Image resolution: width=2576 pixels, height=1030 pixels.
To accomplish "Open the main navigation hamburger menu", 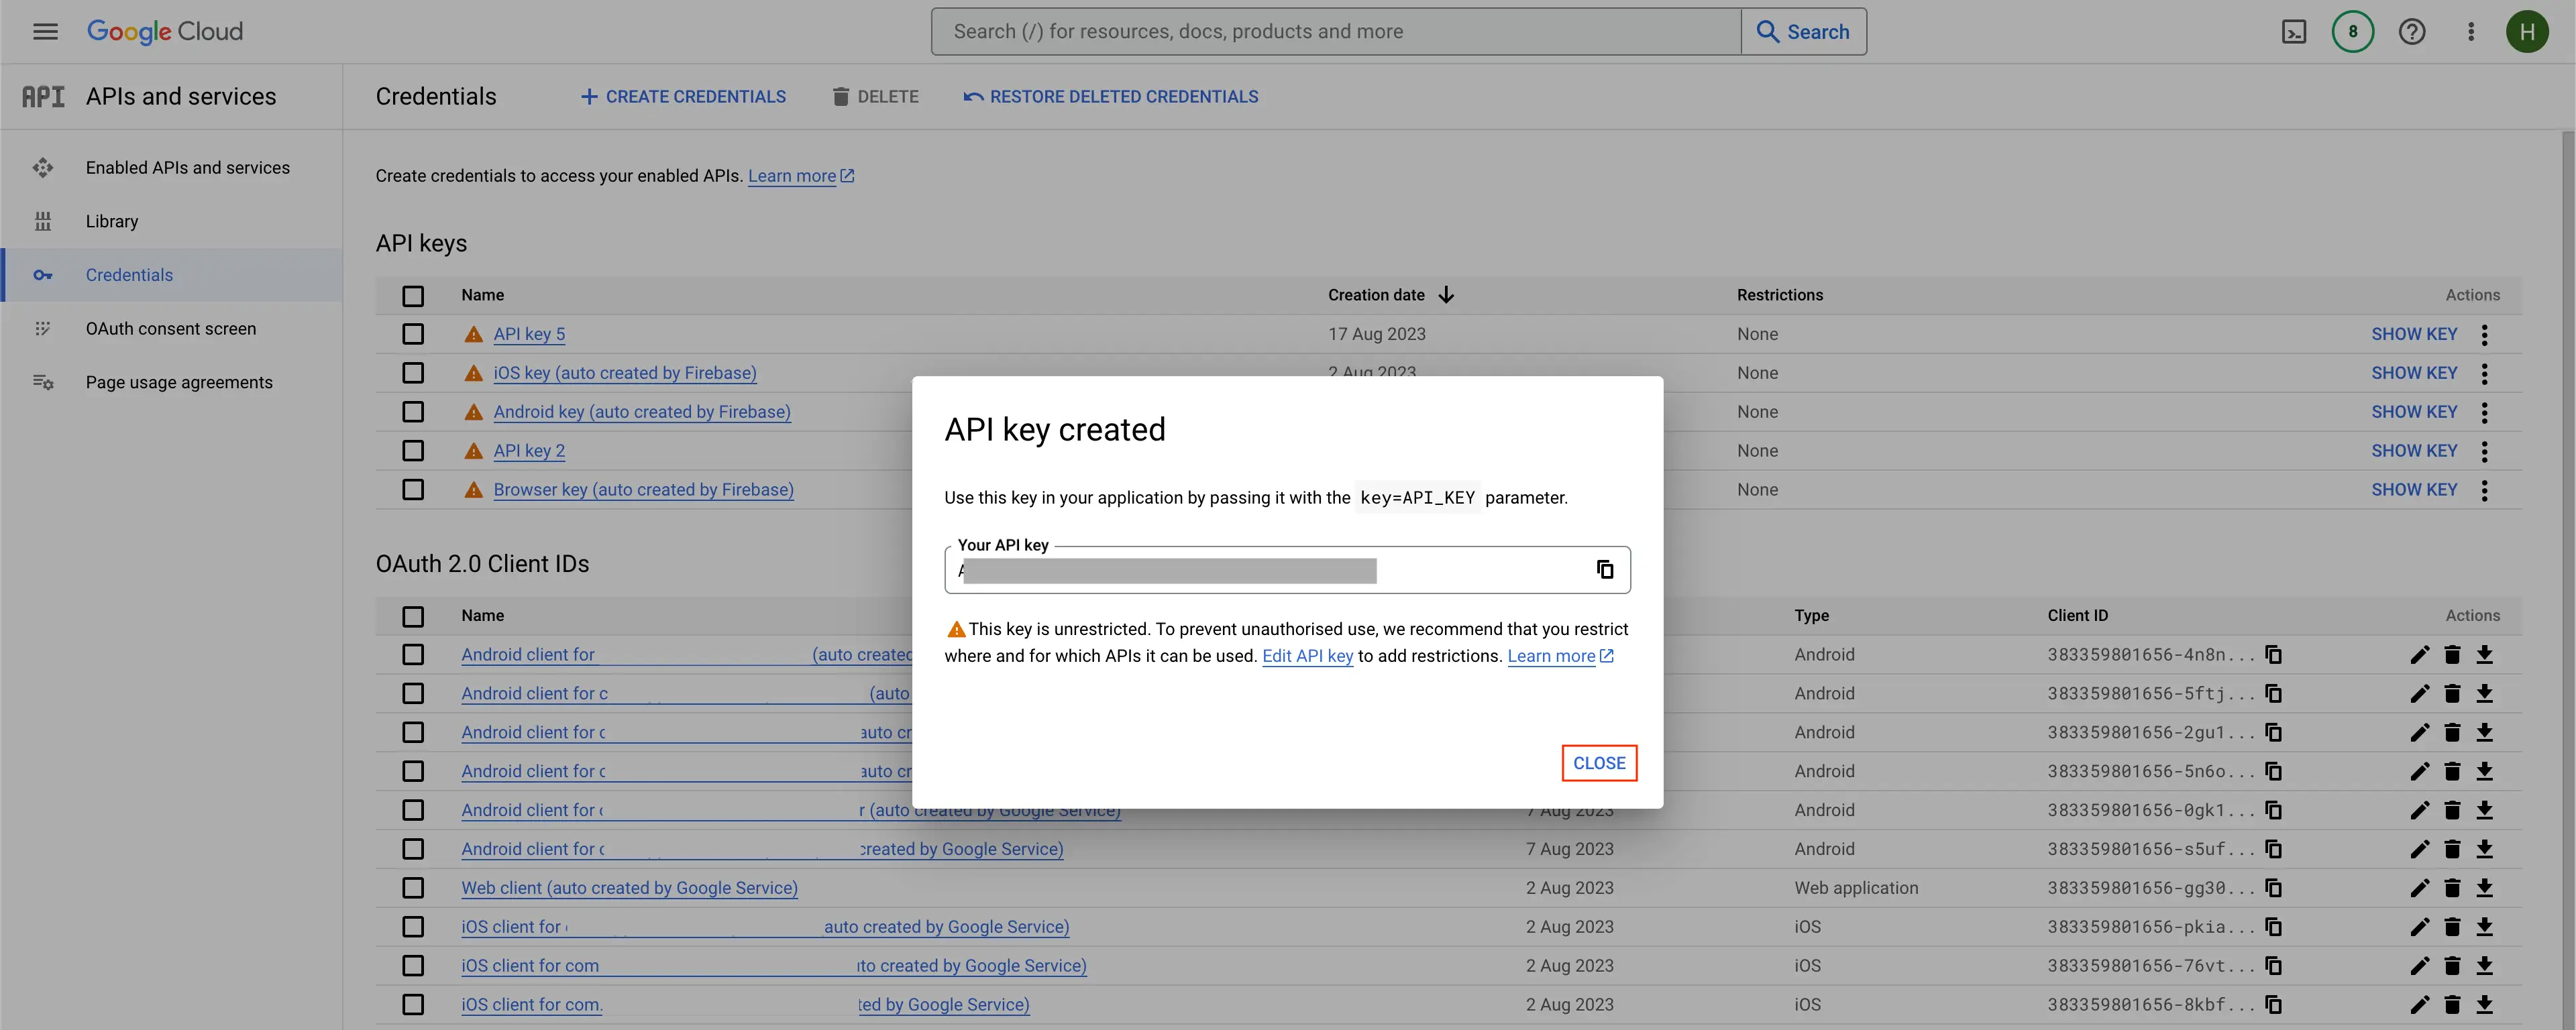I will point(45,32).
